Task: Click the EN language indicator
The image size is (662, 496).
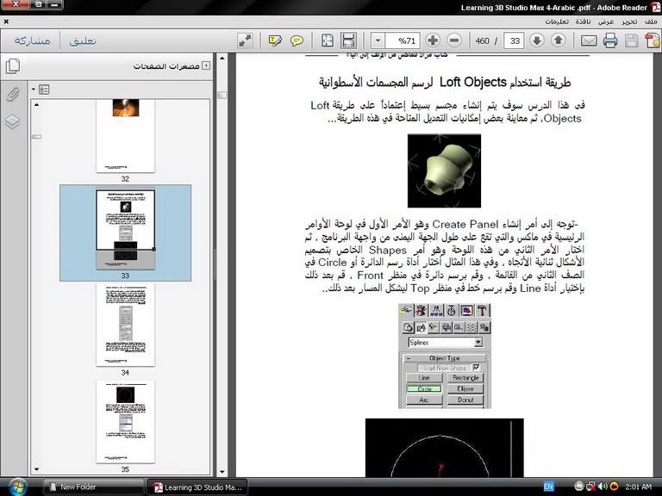Action: (548, 487)
